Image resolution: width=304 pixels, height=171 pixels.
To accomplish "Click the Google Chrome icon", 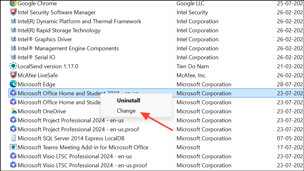I will tap(13, 3).
